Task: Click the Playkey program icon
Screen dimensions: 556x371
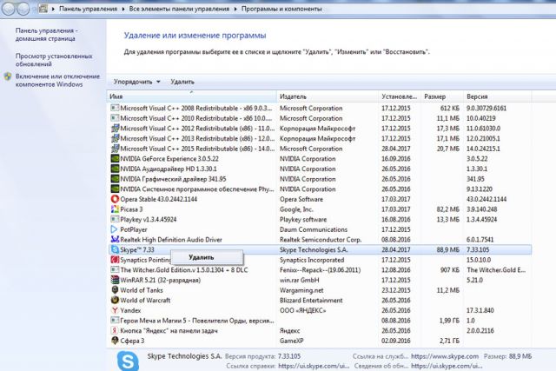Action: 115,219
